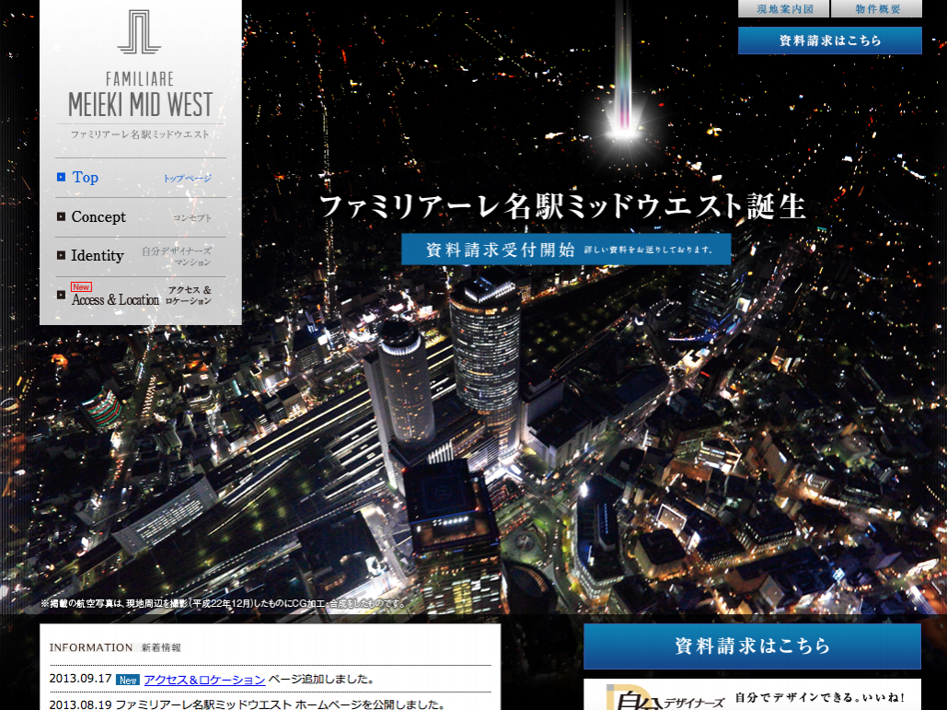Open the 現地案内図 tab

[x=783, y=9]
